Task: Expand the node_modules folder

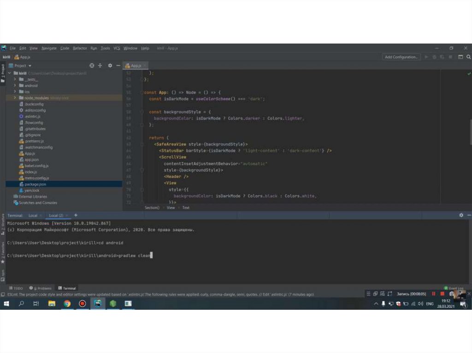Action: (15, 98)
